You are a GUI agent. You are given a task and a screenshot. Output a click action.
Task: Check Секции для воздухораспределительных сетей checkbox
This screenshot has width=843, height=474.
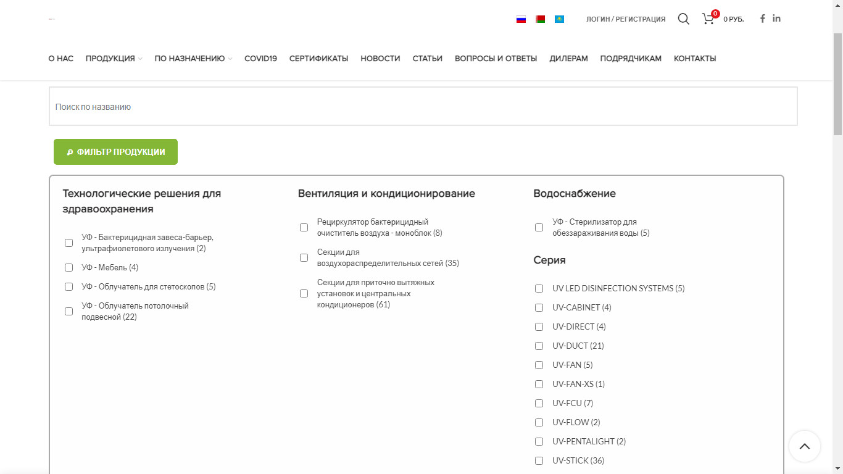(x=304, y=257)
